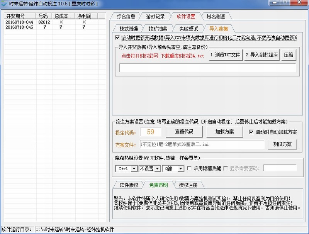The height and width of the screenshot is (234, 309).
Task: Click the 投注代码 input field
Action: pyautogui.click(x=151, y=132)
